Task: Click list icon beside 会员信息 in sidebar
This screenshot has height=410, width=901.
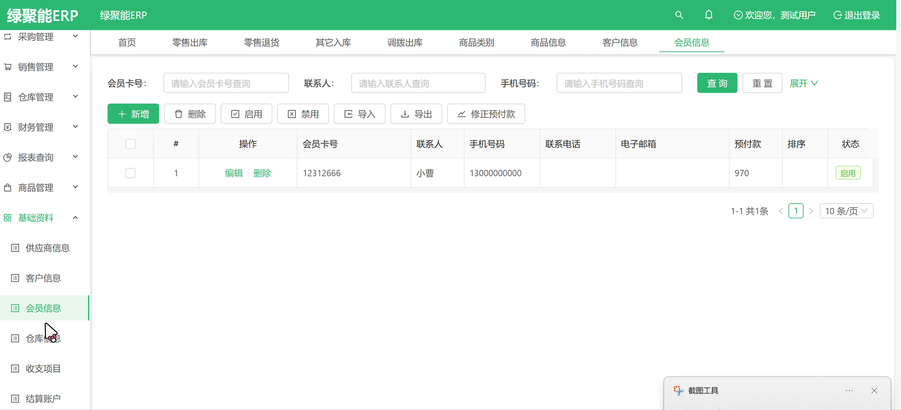Action: click(x=15, y=308)
